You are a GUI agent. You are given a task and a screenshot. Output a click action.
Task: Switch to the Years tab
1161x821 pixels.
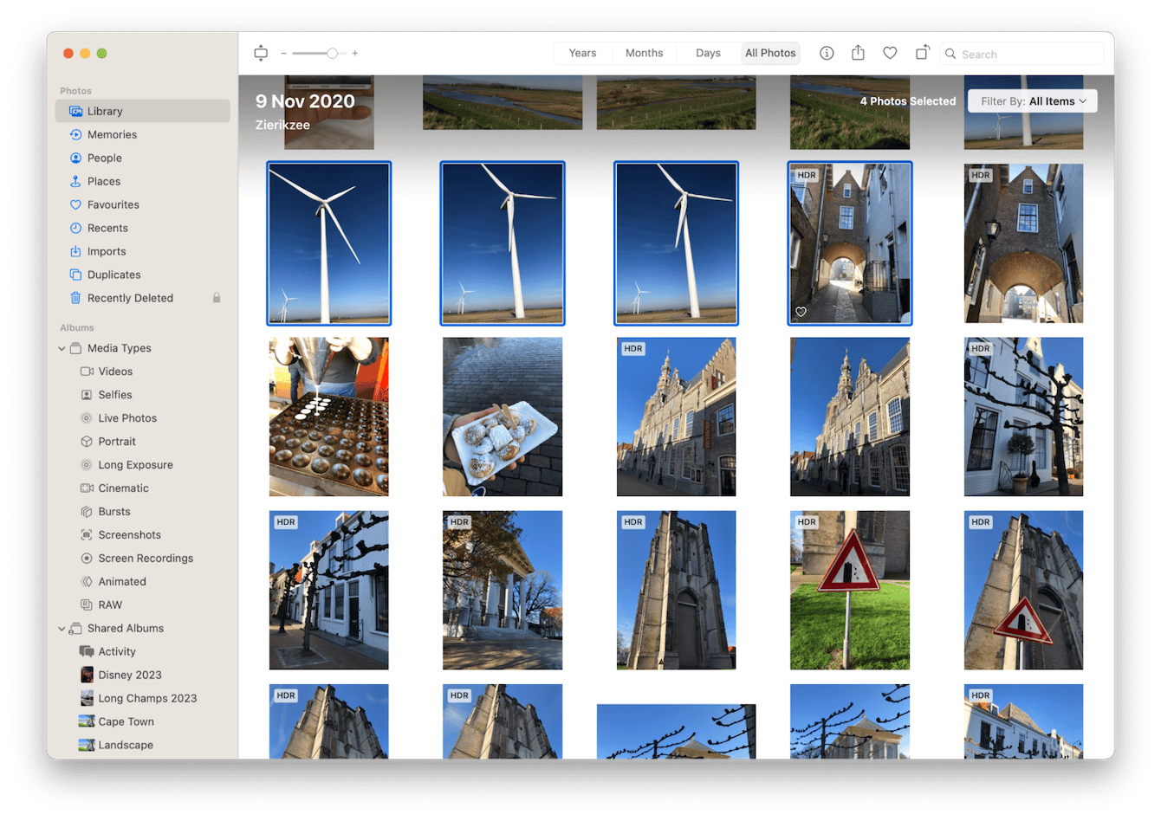(x=582, y=53)
